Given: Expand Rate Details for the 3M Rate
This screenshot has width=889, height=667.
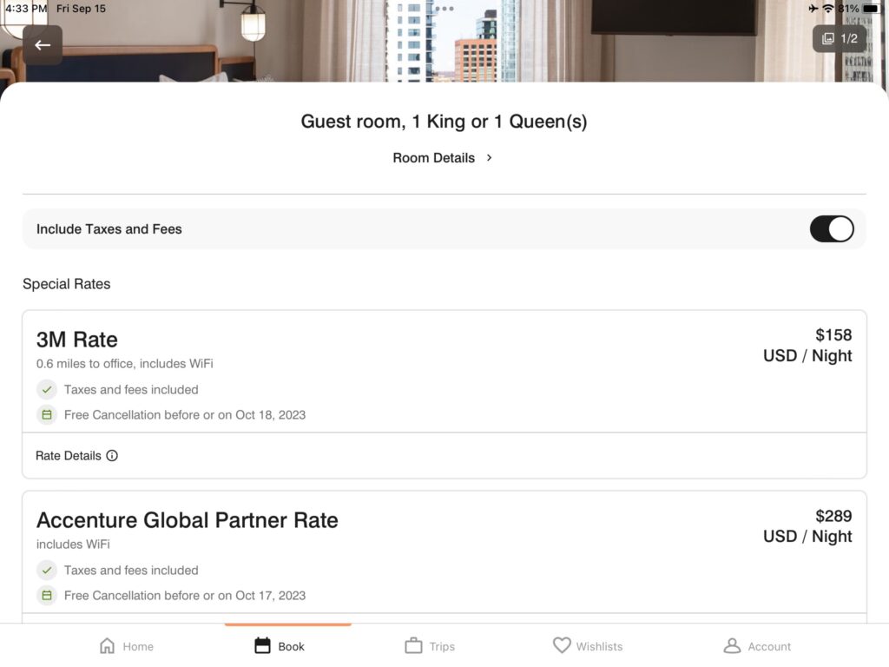Looking at the screenshot, I should pos(76,455).
